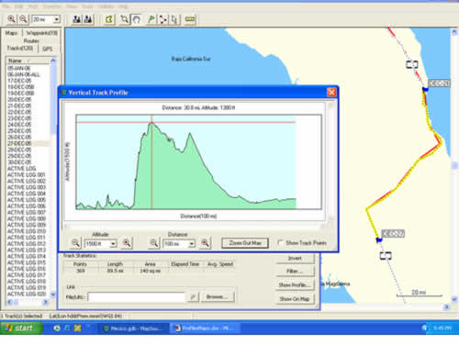Open the Distance 100 mi dropdown
This screenshot has width=459, height=345.
pyautogui.click(x=192, y=244)
